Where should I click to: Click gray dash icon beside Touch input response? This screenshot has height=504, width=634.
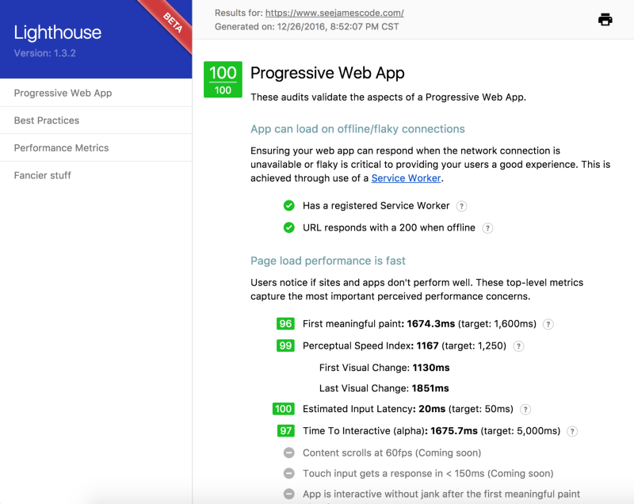289,474
